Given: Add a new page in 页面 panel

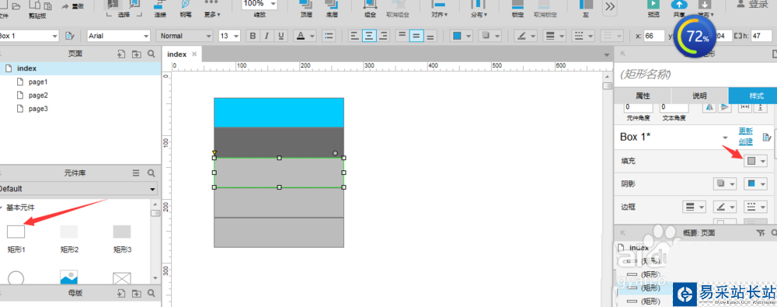Looking at the screenshot, I should [121, 54].
